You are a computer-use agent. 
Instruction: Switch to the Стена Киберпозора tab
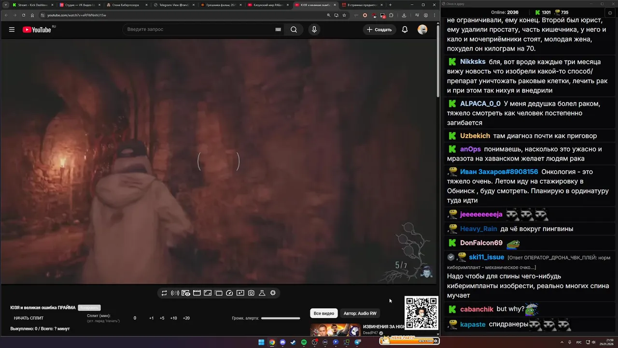click(x=126, y=5)
